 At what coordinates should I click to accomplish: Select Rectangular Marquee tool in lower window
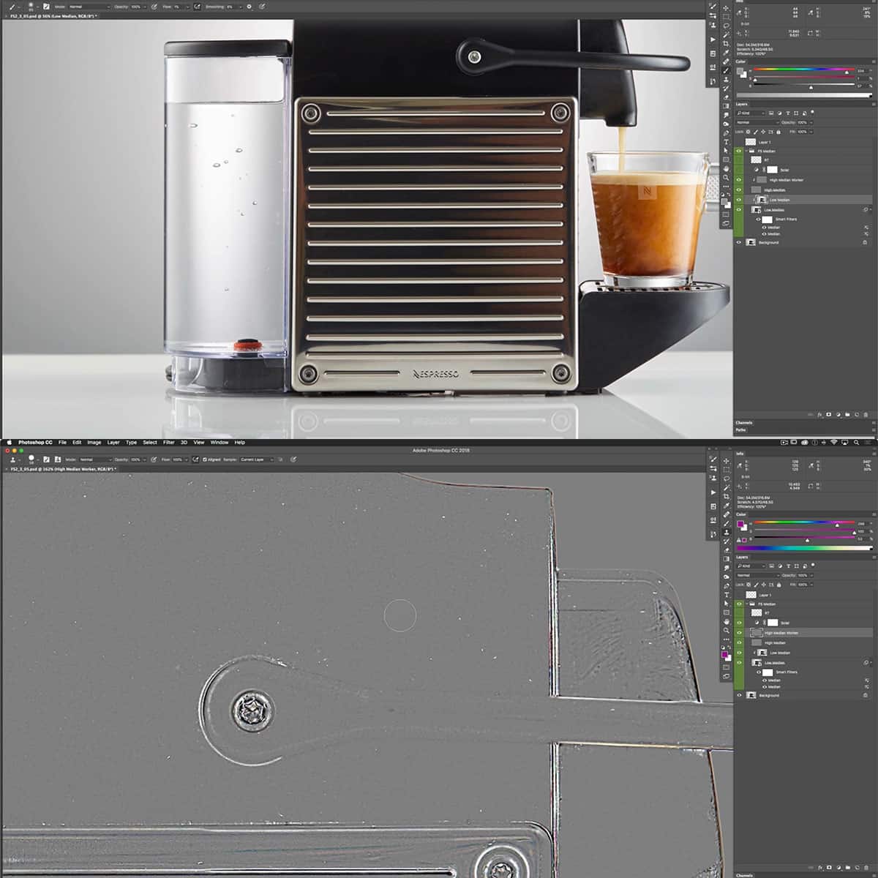click(x=727, y=470)
